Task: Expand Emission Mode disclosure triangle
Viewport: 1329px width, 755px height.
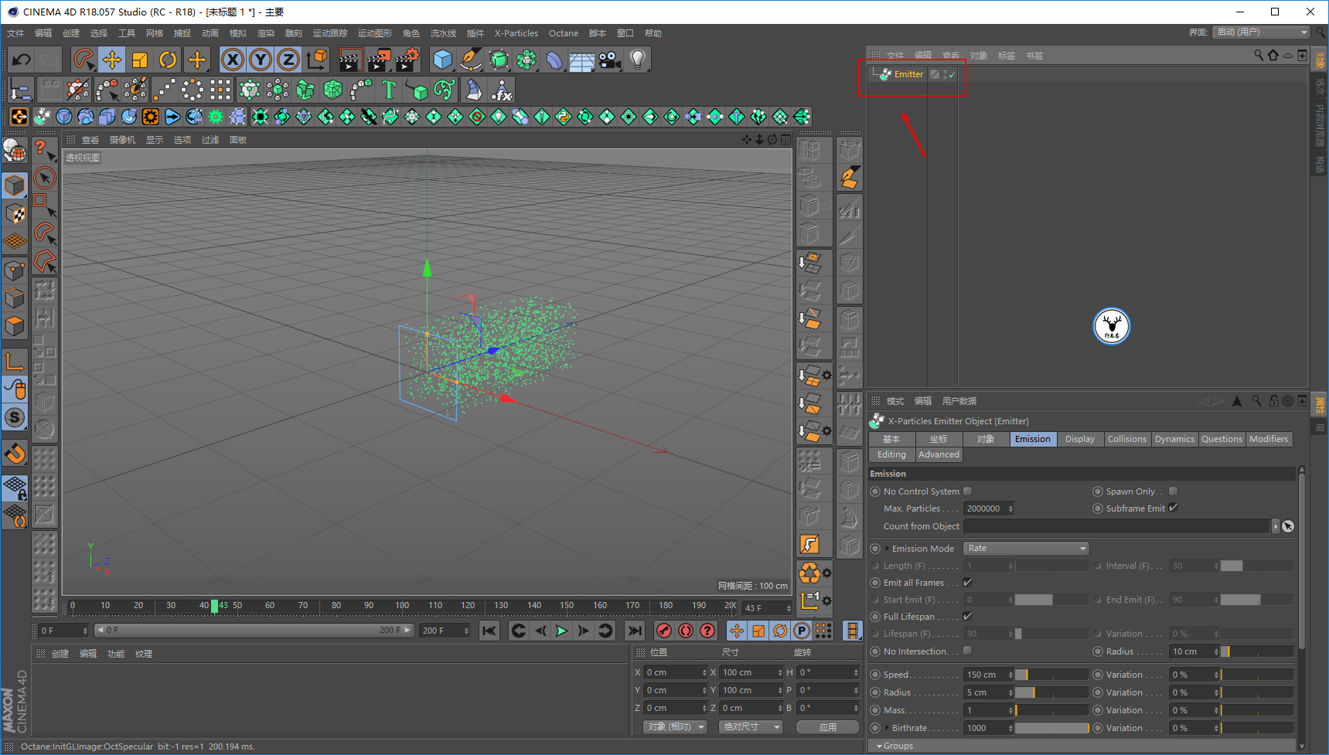Action: coord(887,549)
